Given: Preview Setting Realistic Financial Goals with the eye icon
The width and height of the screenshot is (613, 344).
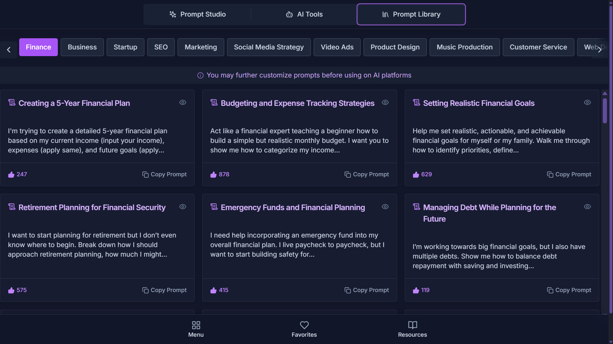Looking at the screenshot, I should (587, 102).
